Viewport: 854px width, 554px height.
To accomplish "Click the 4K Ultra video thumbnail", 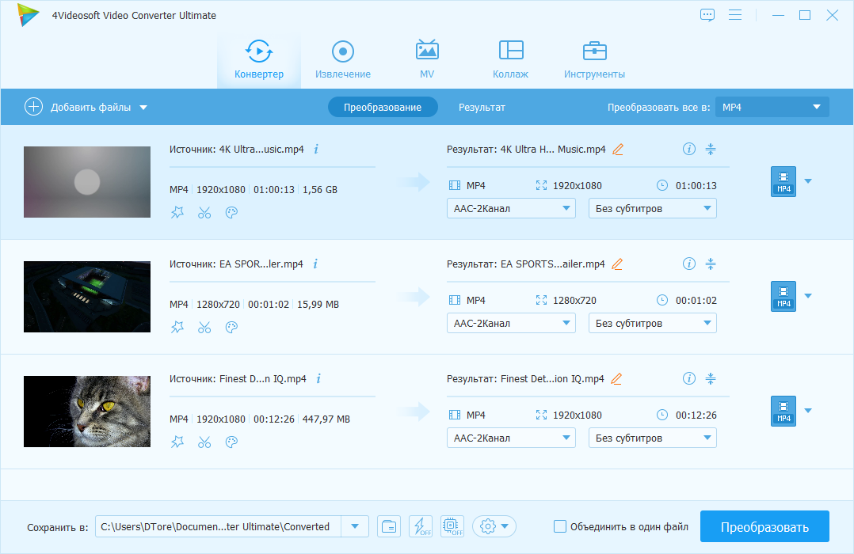I will 87,182.
